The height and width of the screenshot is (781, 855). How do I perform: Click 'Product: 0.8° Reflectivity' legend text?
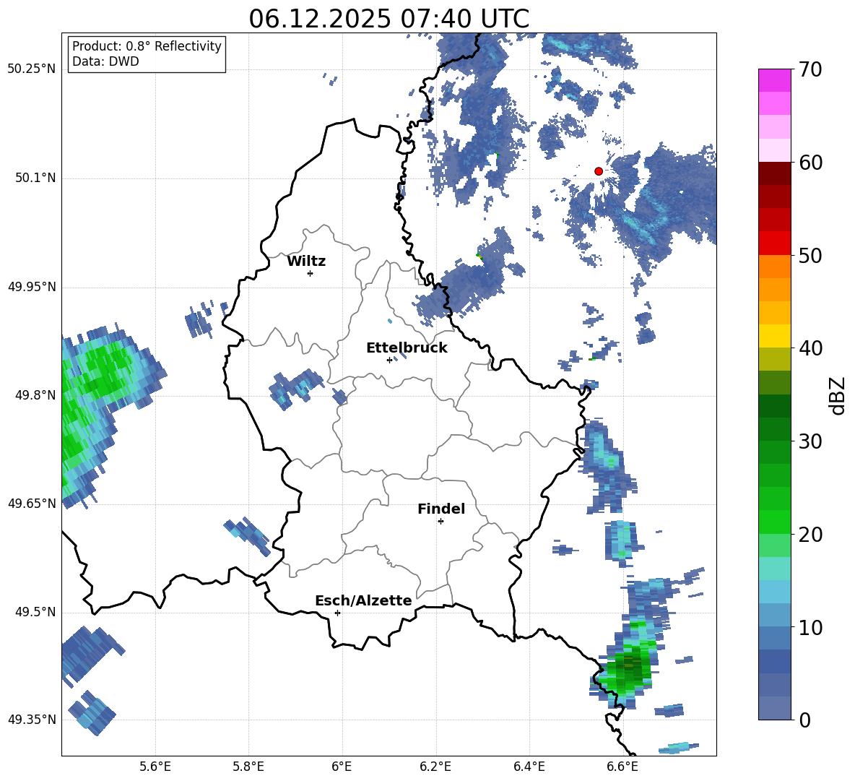click(147, 46)
